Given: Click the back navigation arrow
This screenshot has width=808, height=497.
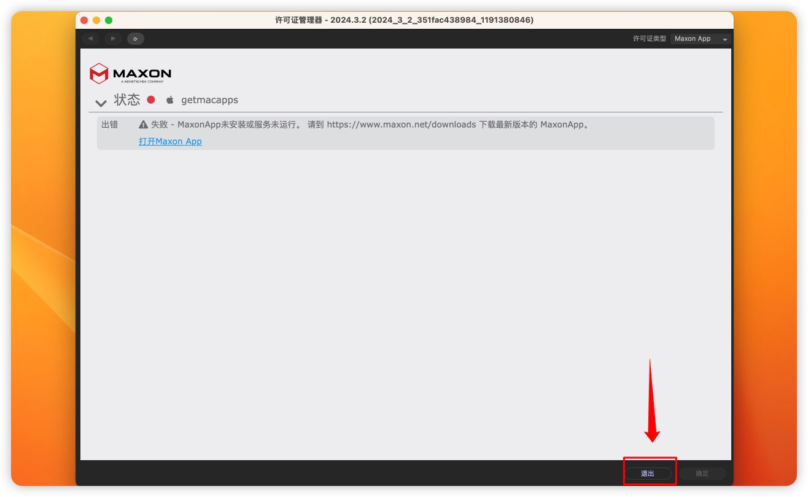Looking at the screenshot, I should 90,39.
